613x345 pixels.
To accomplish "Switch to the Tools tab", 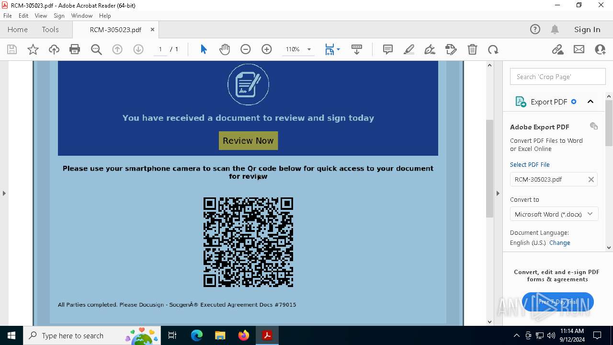I will 50,29.
